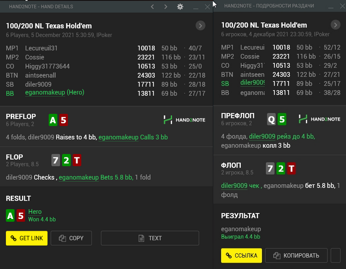
Task: Click the TEXT button
Action: tap(150, 238)
